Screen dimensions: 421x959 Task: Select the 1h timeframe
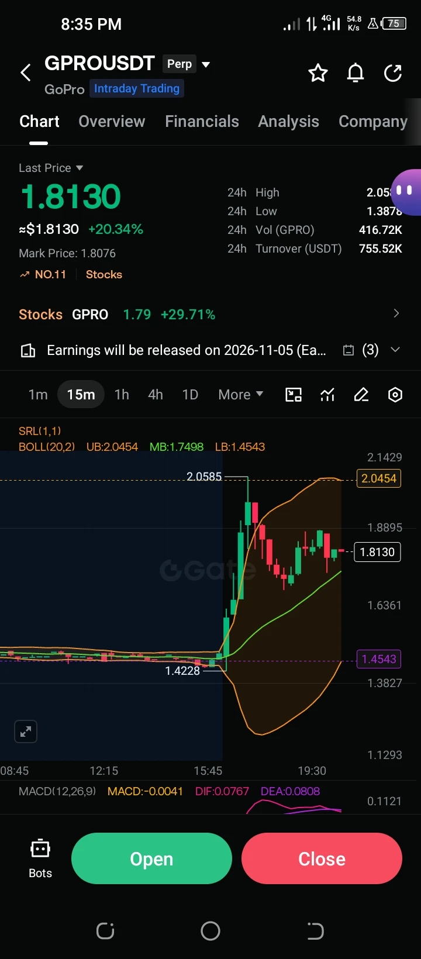(x=122, y=395)
